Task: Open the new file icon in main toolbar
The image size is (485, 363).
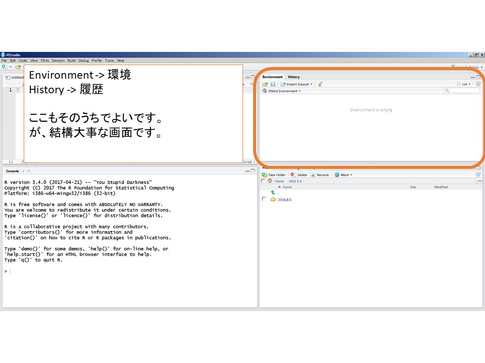Action: tap(5, 67)
